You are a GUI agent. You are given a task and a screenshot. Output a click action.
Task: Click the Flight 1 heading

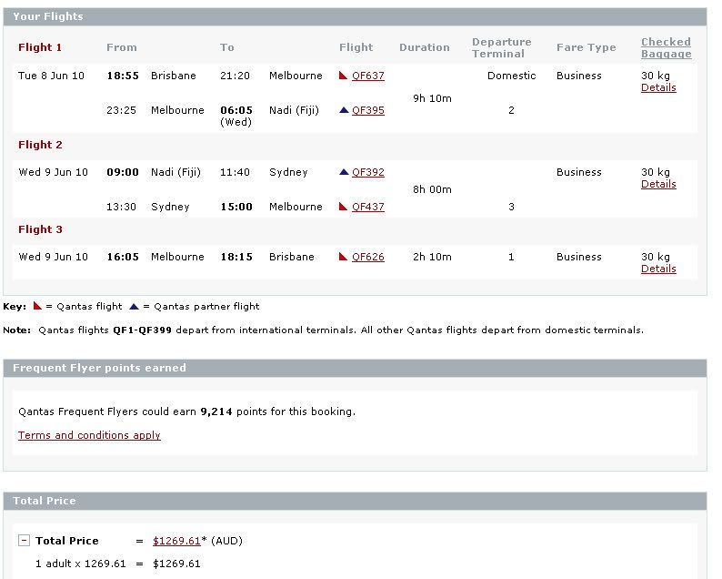pos(40,47)
